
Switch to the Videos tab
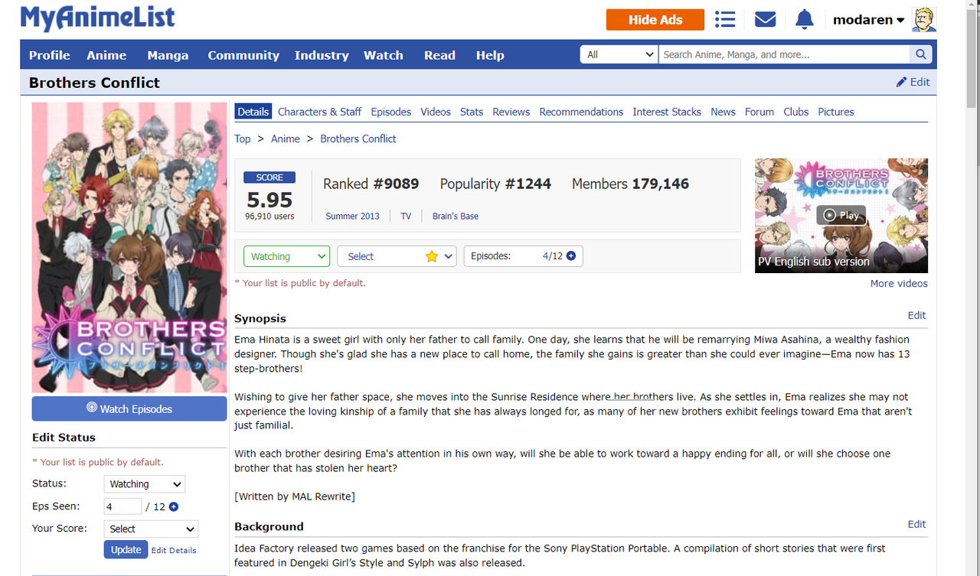pyautogui.click(x=436, y=112)
